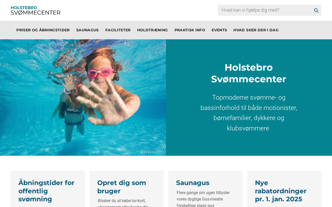332x207 pixels.
Task: Open Praktisk Info menu
Action: (x=190, y=30)
